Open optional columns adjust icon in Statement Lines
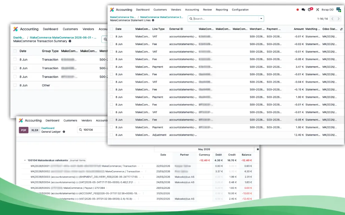Viewport: 345px width, 215px height. coord(341,29)
